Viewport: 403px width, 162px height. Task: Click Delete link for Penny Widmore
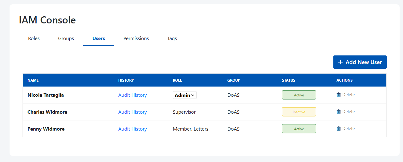[x=348, y=129]
